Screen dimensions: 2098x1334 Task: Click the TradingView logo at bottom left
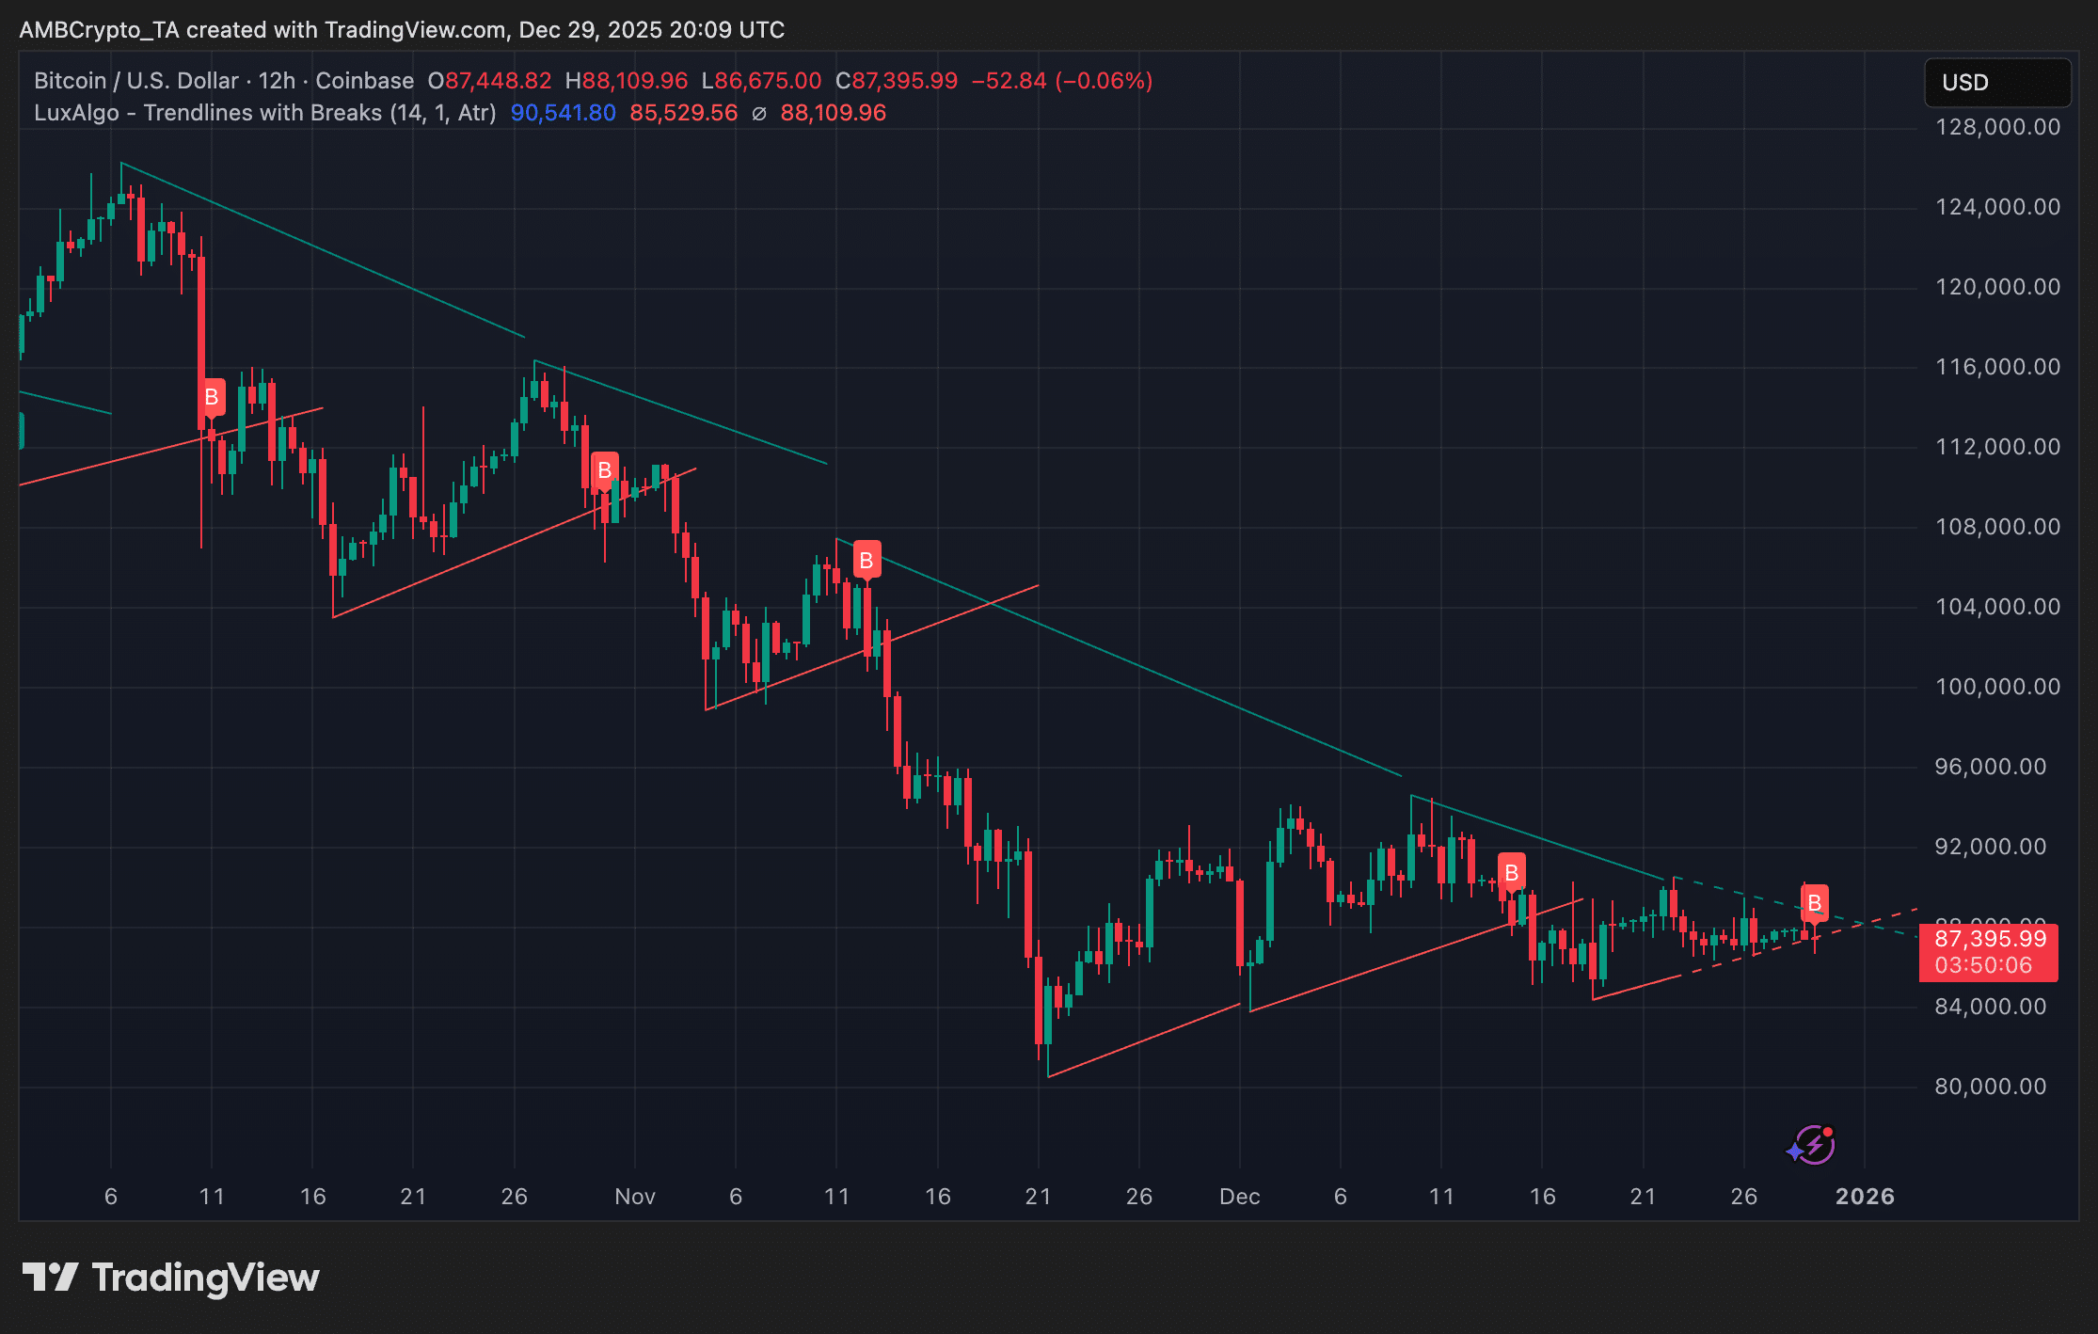tap(170, 1278)
